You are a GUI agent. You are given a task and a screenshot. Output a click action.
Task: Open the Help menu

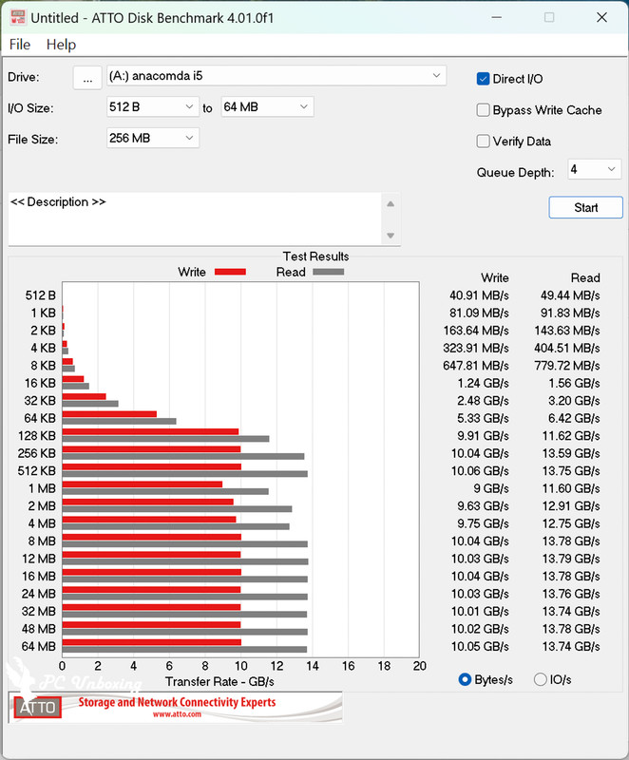click(61, 45)
